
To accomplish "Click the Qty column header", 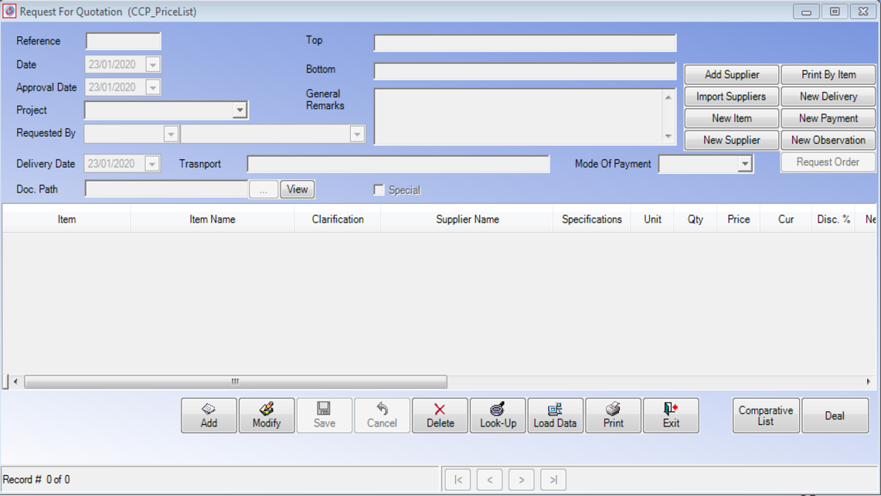I will click(695, 219).
